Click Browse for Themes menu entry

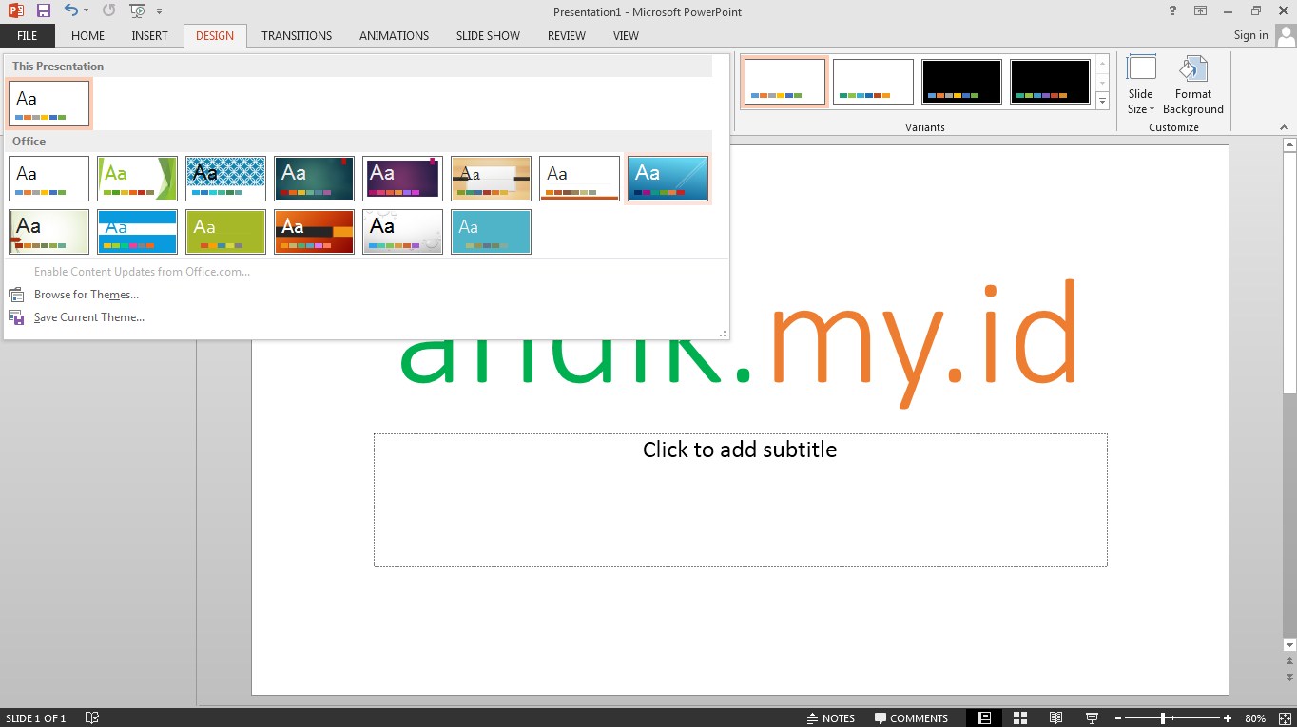tap(87, 295)
